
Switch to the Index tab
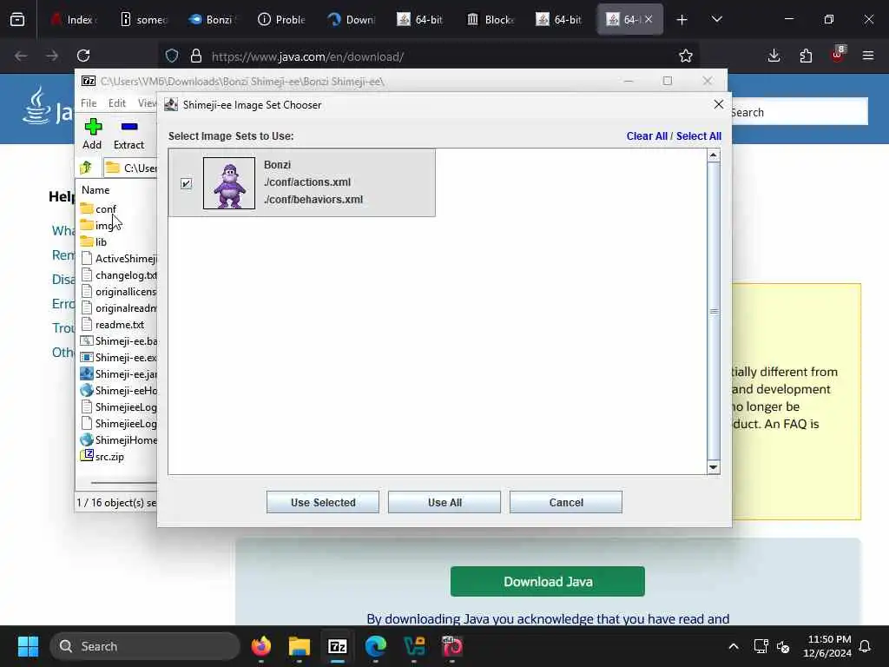point(74,20)
